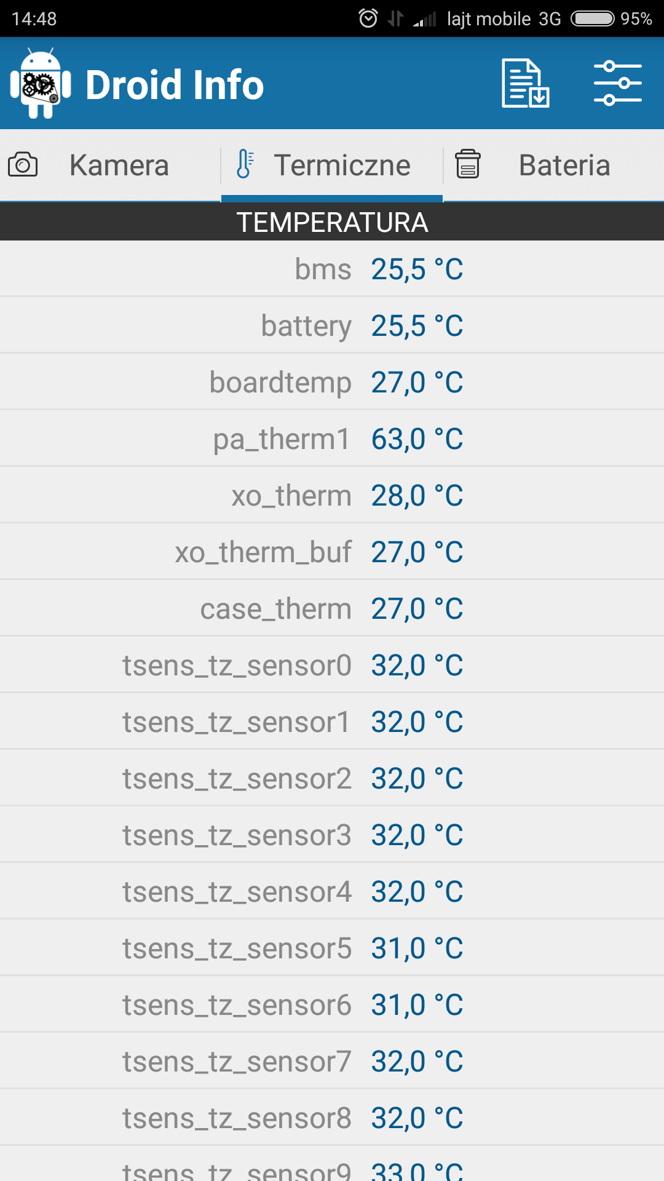Tap the TEMPERATURA section header
The width and height of the screenshot is (664, 1181).
[332, 222]
